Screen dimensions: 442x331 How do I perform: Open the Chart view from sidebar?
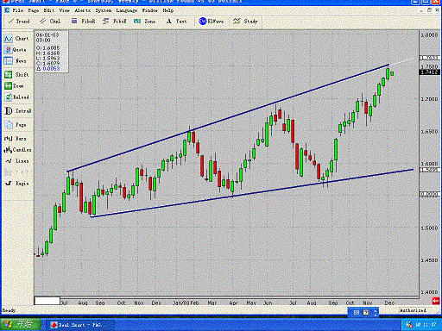(16, 39)
